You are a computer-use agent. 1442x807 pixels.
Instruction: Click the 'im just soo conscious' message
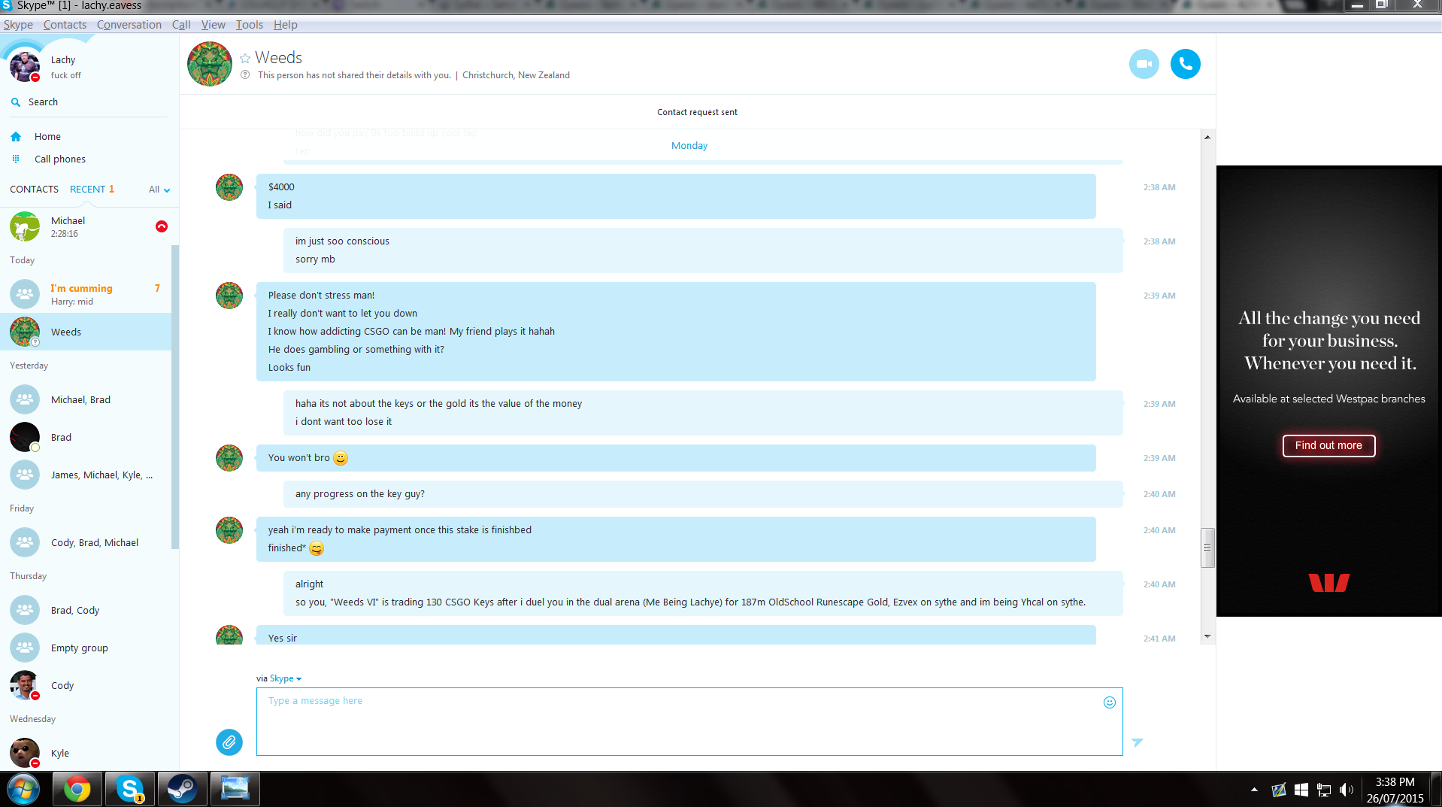click(342, 241)
